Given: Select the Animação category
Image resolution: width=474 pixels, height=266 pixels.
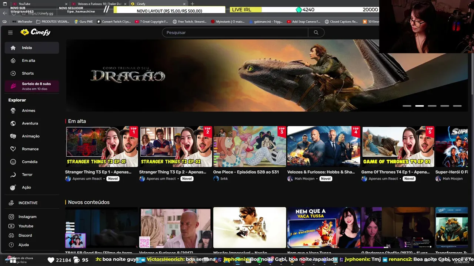Looking at the screenshot, I should point(32,136).
